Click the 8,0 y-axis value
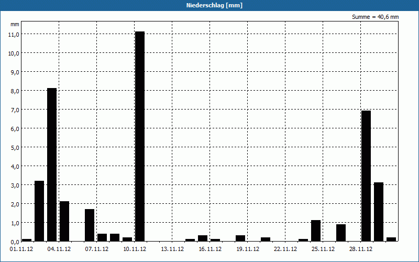This screenshot has width=419, height=262. (15, 91)
